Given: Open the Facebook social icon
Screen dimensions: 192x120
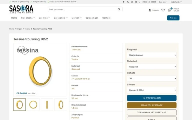Looking at the screenshot, I should tap(124, 2).
